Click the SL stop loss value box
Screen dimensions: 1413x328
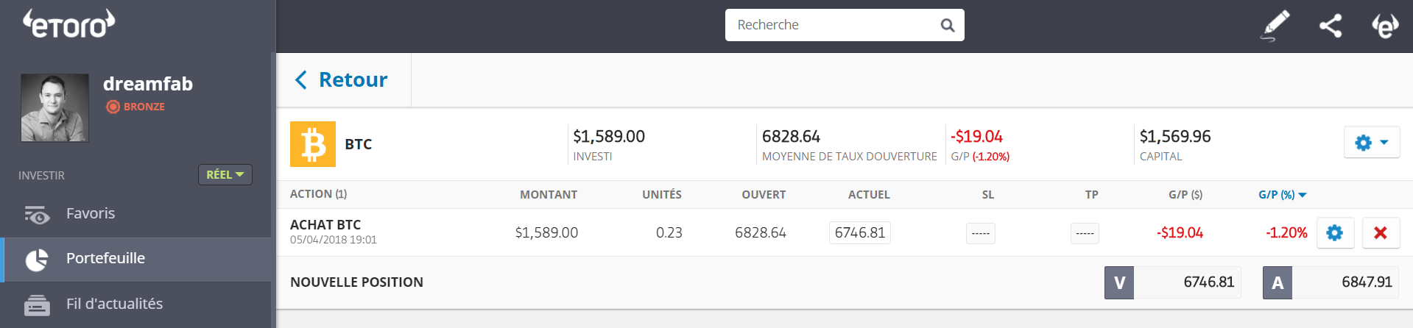[980, 234]
